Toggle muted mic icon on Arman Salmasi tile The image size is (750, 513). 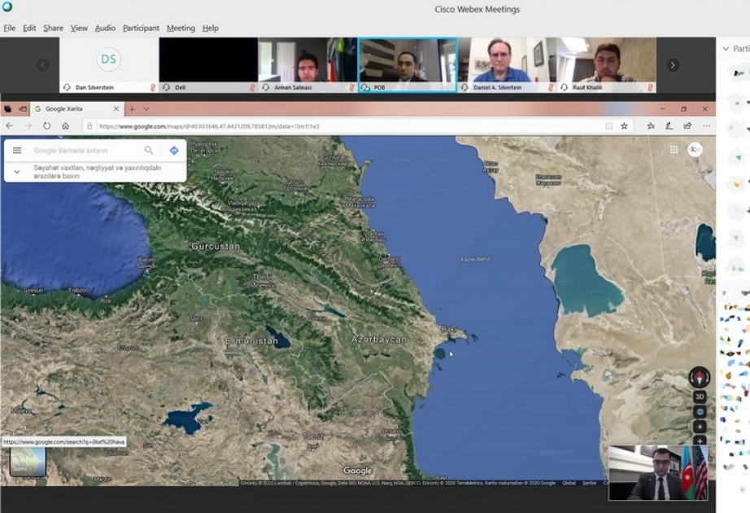point(351,88)
